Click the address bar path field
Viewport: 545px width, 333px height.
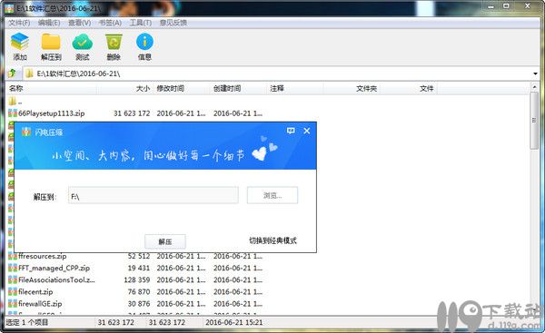[x=281, y=73]
